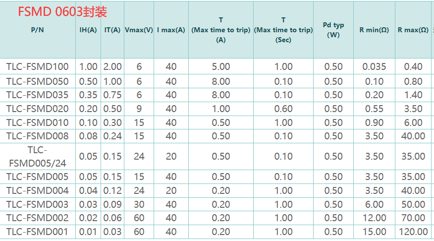This screenshot has width=434, height=241.
Task: Click the 0.60 trip time value
Action: coord(283,109)
